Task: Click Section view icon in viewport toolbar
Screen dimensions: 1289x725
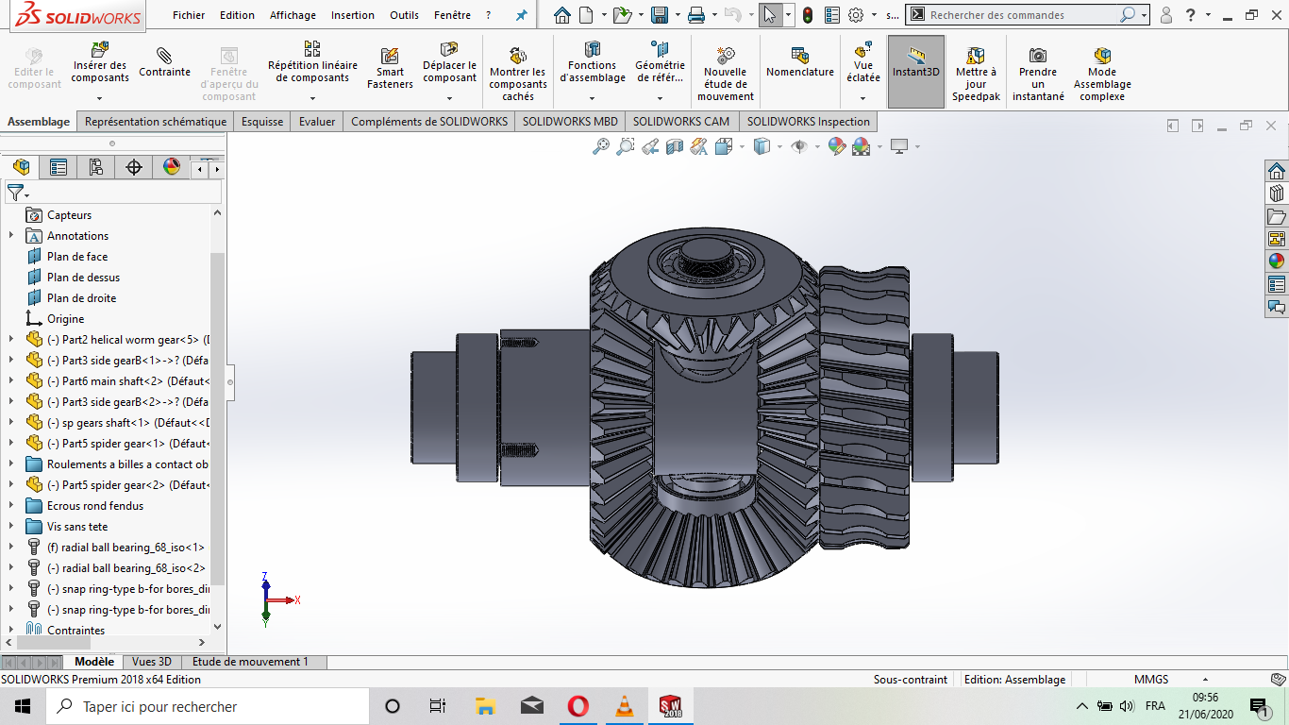Action: pyautogui.click(x=674, y=146)
